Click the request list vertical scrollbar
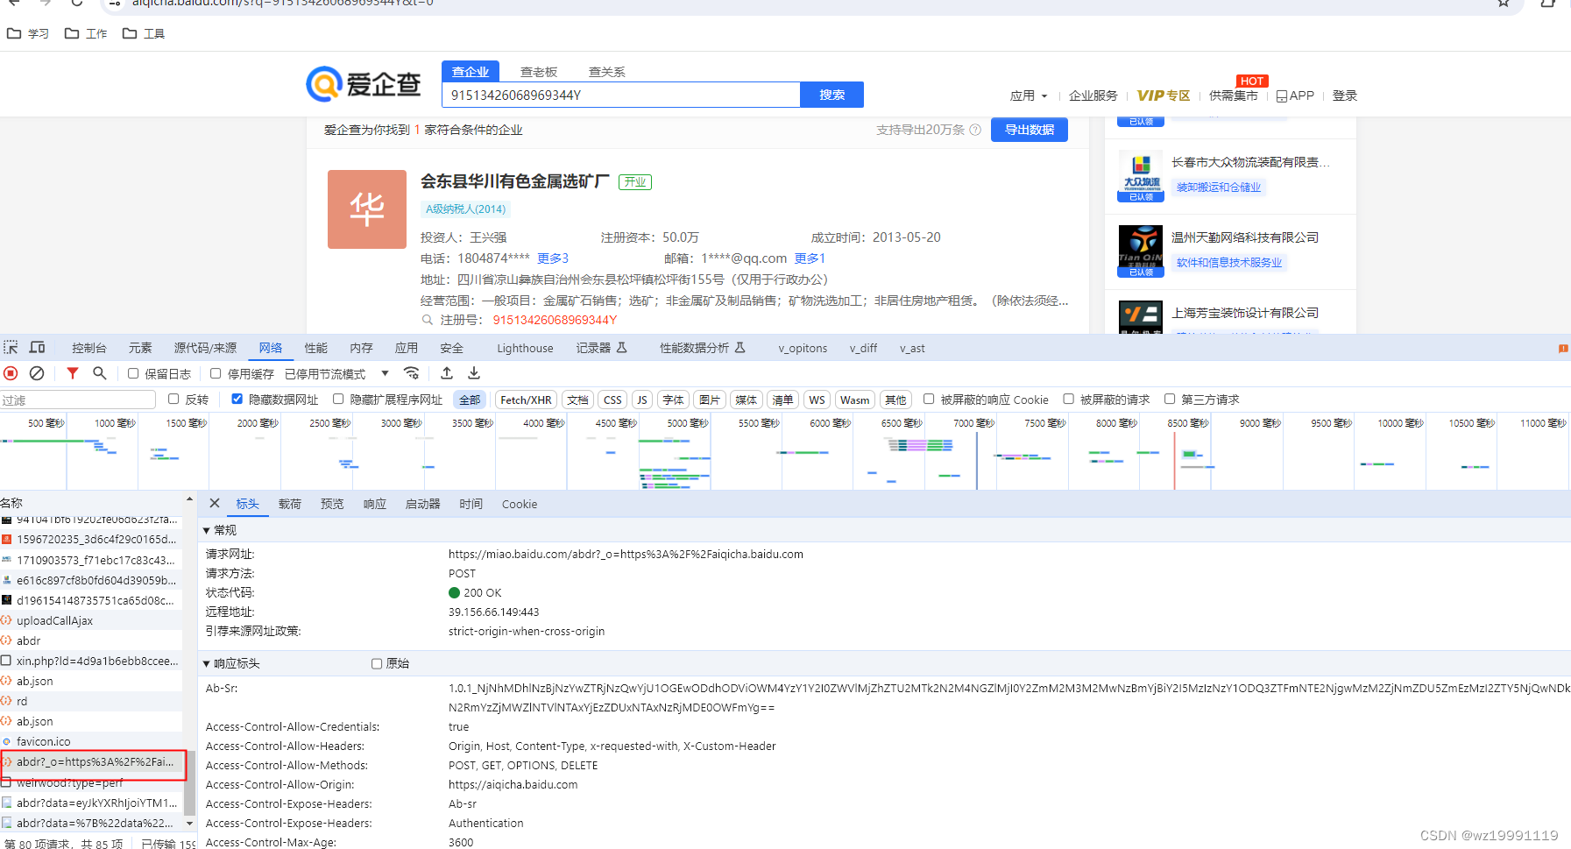This screenshot has height=849, width=1571. [x=190, y=784]
